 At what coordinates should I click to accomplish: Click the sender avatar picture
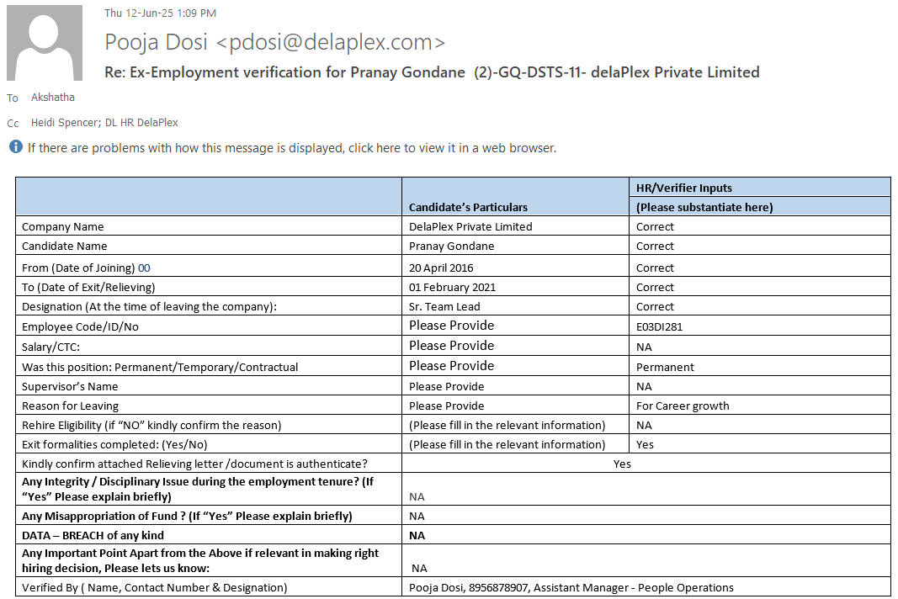(x=45, y=43)
